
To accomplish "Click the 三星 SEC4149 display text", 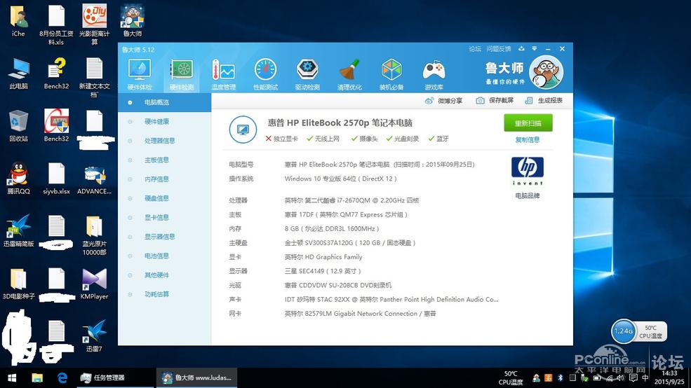I will tap(323, 271).
